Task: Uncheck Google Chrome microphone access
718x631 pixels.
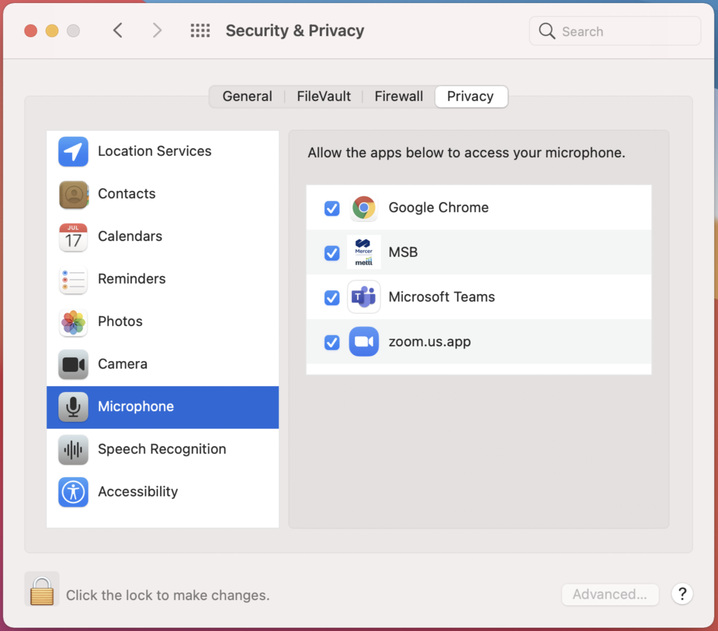Action: click(332, 208)
